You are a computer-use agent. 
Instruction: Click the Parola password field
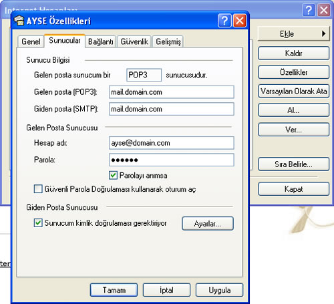click(172, 160)
